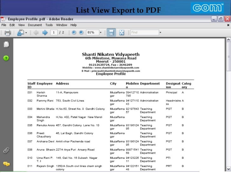This screenshot has width=231, height=173.
Task: Open the Attachments paperclip icon
Action: click(6, 150)
